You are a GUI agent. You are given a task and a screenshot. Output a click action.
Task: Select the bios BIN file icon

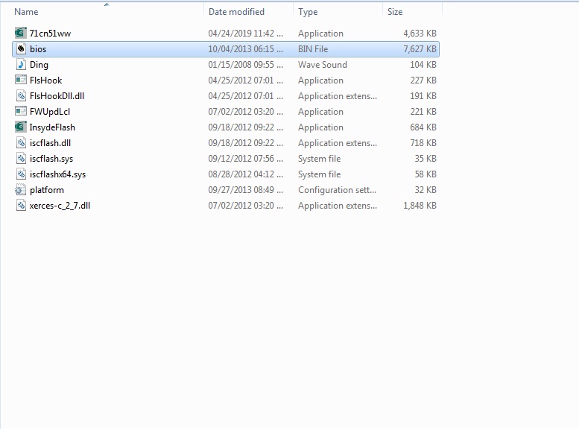point(21,48)
